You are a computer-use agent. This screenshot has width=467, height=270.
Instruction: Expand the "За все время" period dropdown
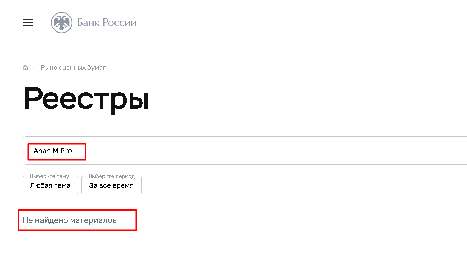(x=111, y=185)
